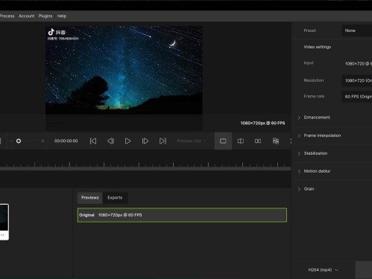Open the Help menu
372x279 pixels.
(x=62, y=16)
